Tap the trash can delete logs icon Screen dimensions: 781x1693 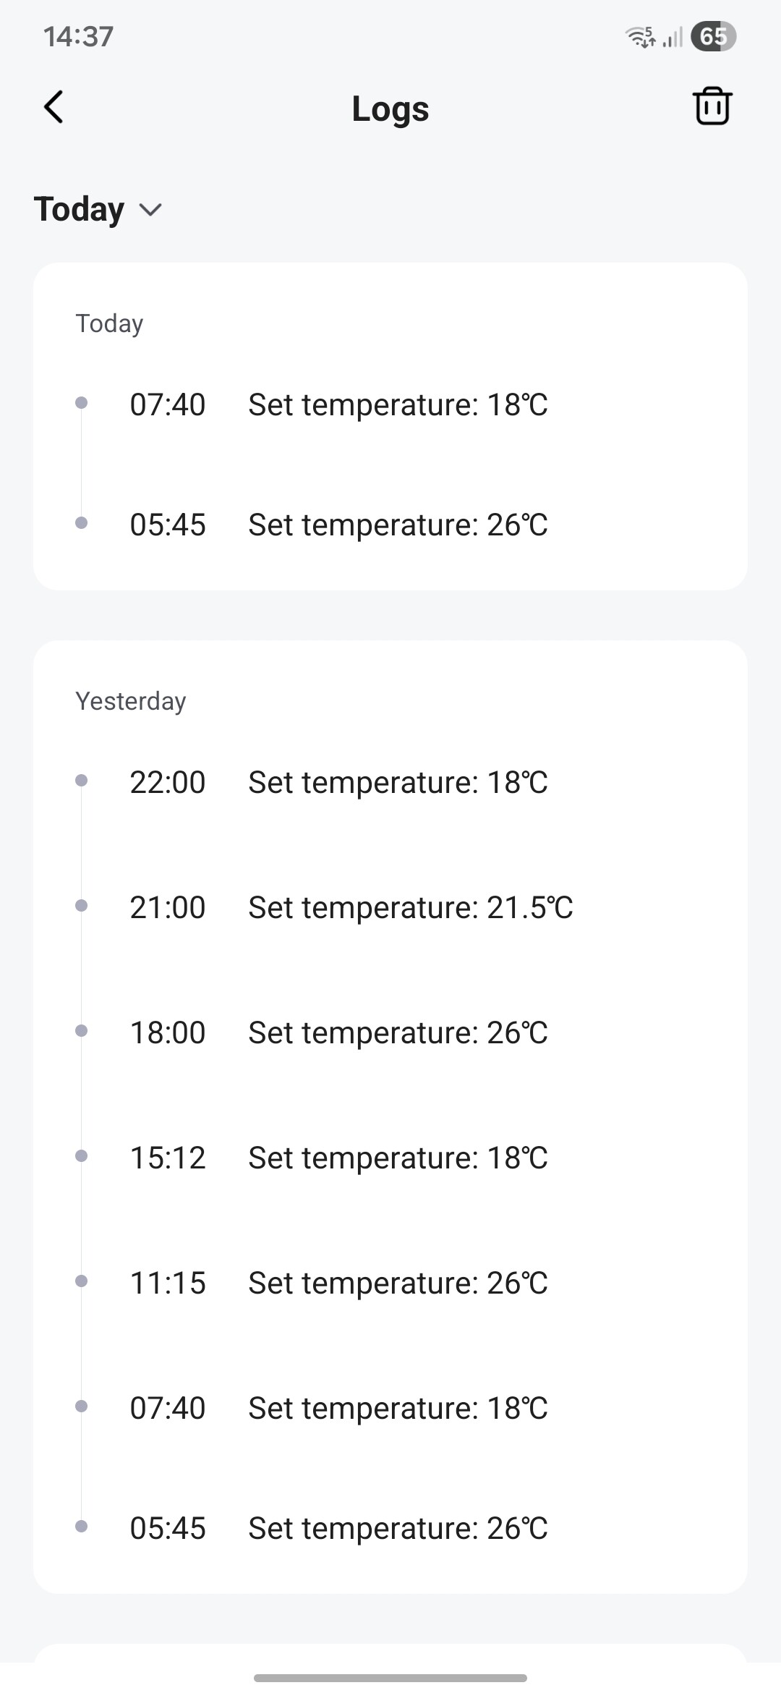(712, 107)
